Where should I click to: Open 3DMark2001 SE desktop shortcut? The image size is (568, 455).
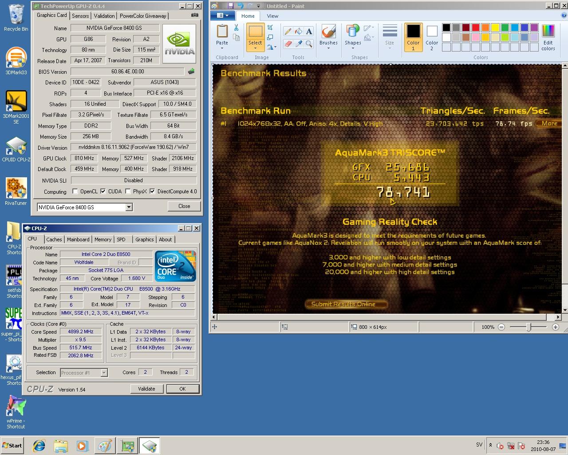(x=16, y=107)
